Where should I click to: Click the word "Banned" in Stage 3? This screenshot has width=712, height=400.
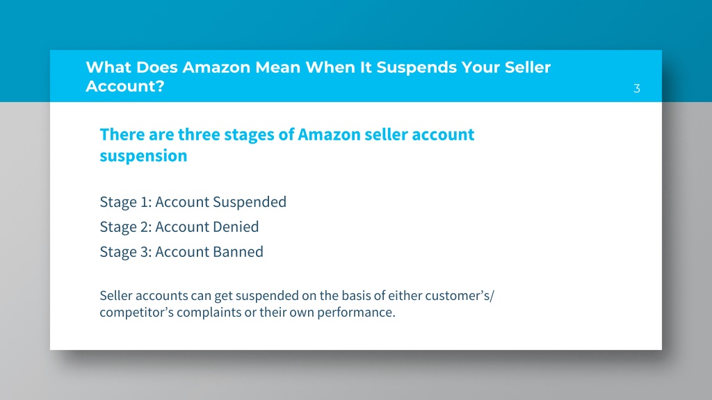pyautogui.click(x=235, y=251)
